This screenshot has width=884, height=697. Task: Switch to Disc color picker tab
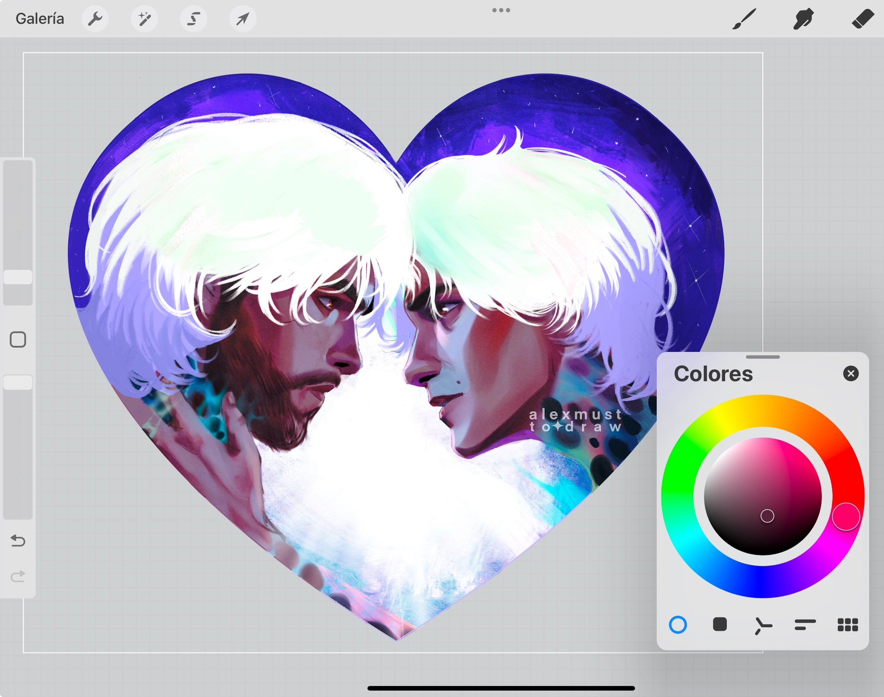click(x=678, y=624)
